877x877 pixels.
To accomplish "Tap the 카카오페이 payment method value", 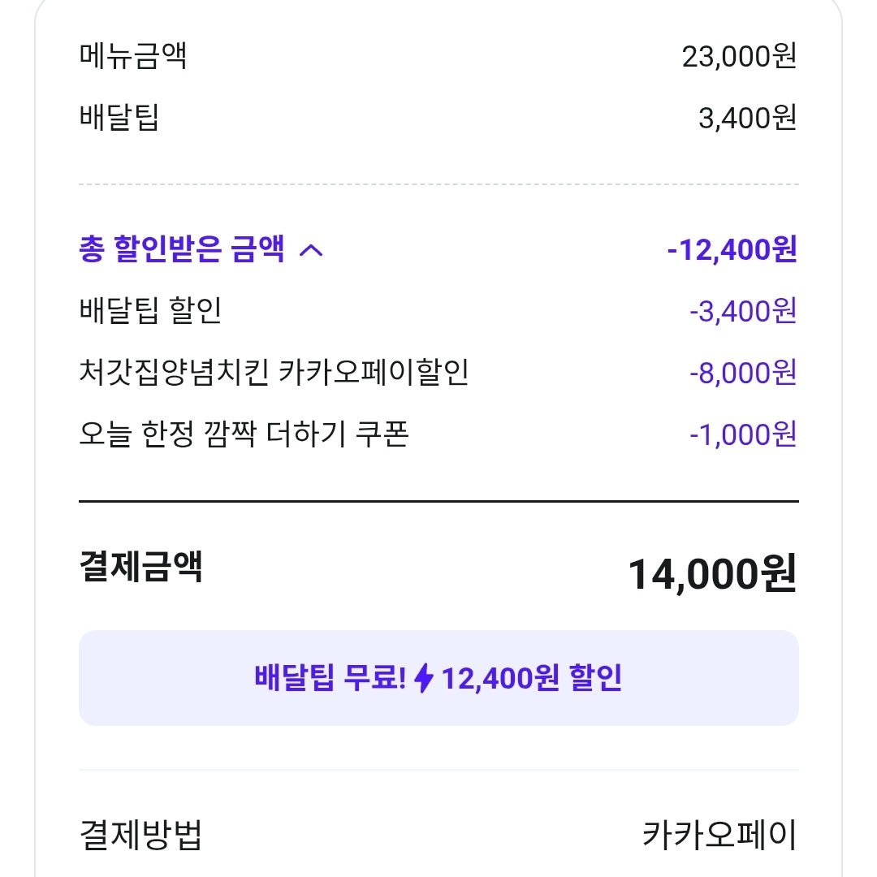I will coord(719,835).
